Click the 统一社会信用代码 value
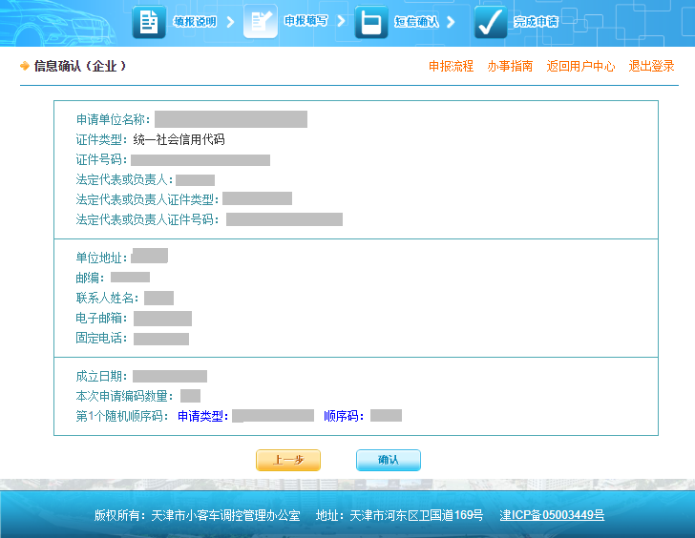The image size is (695, 538). click(179, 139)
